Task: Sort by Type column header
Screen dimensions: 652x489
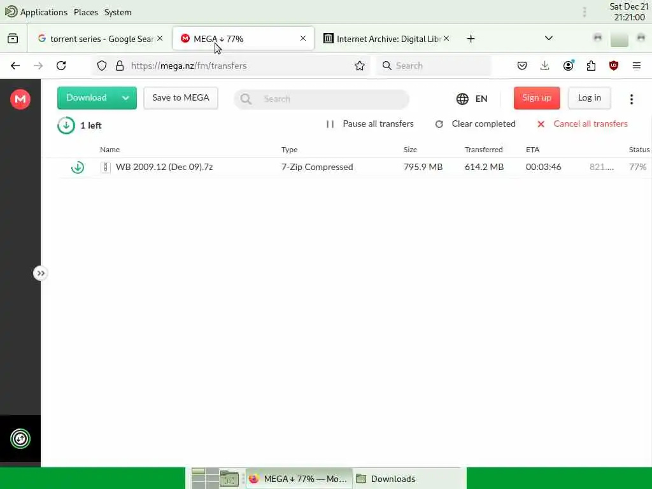Action: pyautogui.click(x=290, y=150)
